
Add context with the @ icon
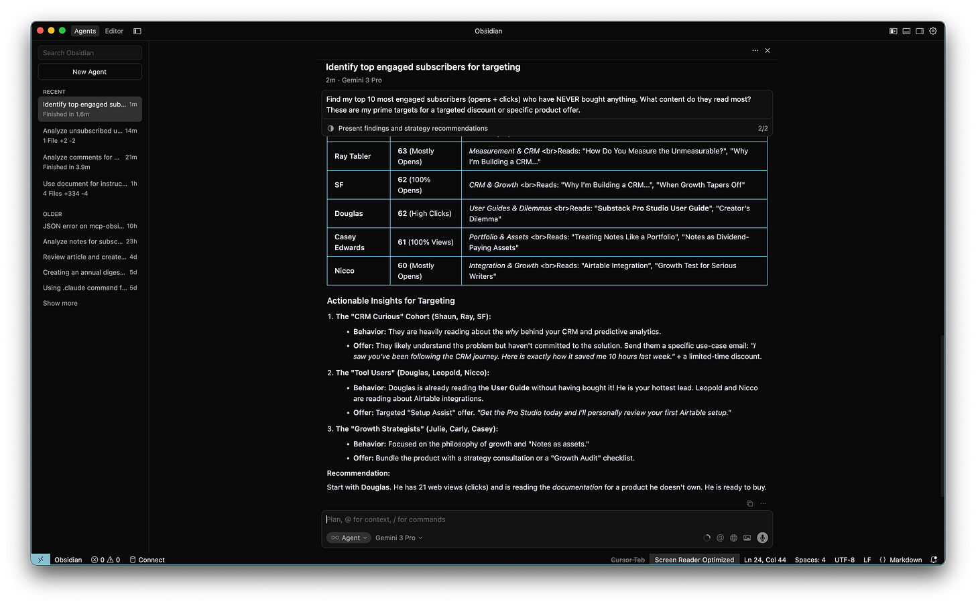coord(720,538)
